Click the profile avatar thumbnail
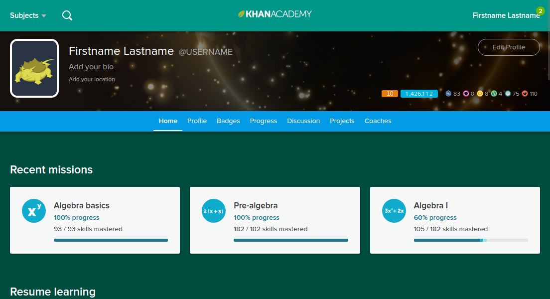 [x=34, y=68]
